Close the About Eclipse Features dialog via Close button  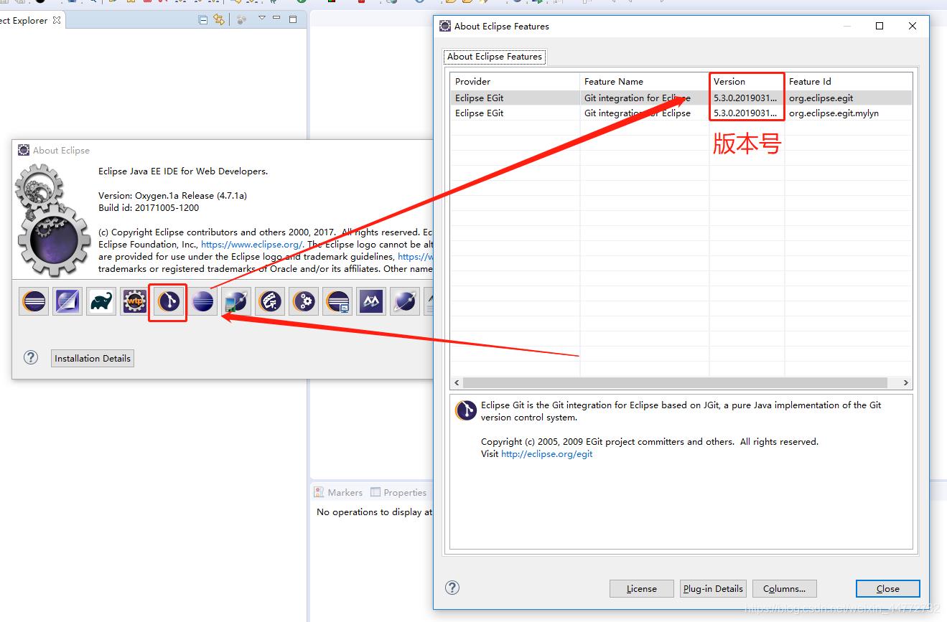888,588
